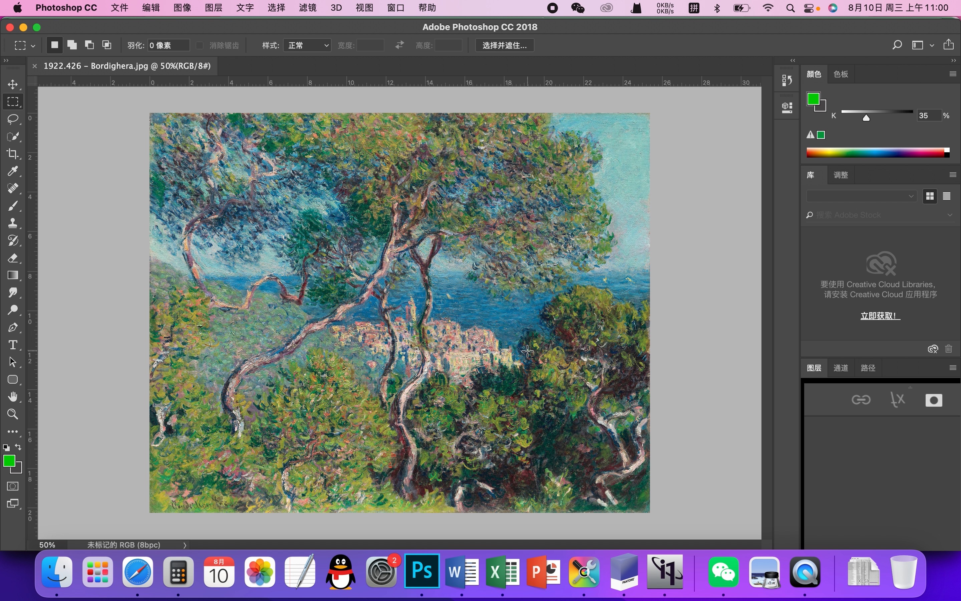Reset default foreground and background colors
Screen dimensions: 961x601
[x=6, y=447]
